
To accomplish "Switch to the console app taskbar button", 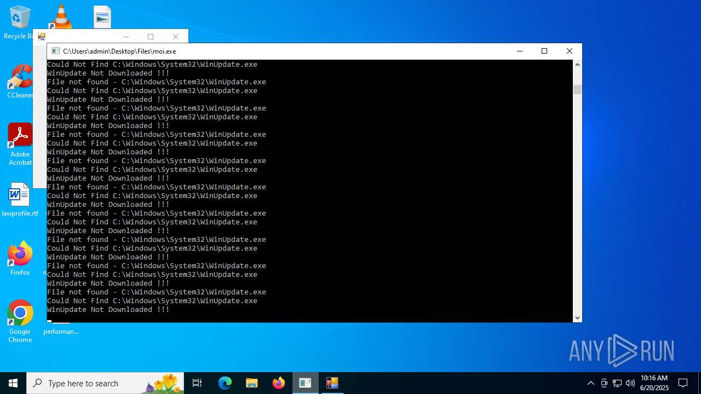I will pyautogui.click(x=305, y=383).
